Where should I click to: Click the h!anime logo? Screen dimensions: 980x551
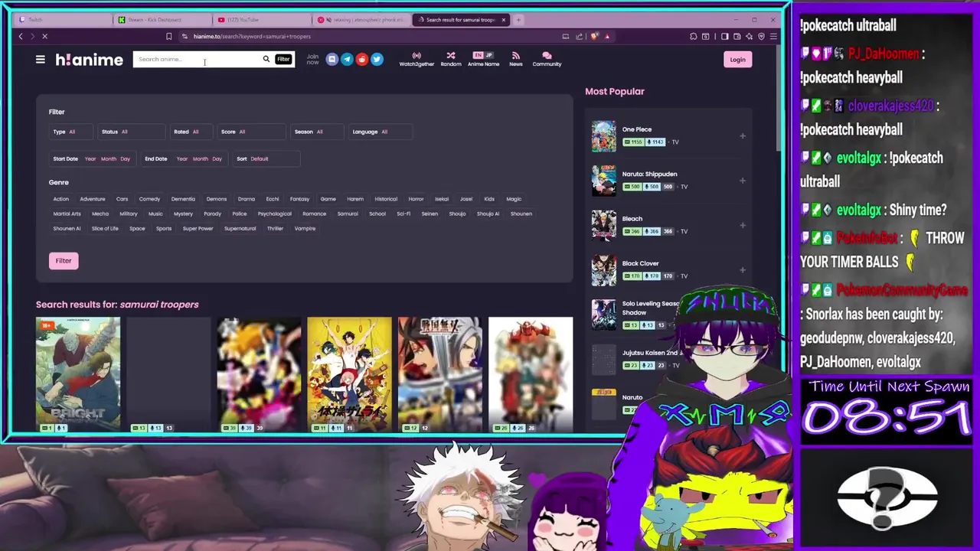89,59
